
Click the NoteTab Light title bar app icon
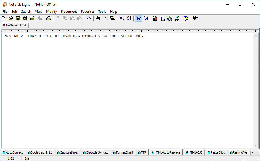click(x=5, y=5)
